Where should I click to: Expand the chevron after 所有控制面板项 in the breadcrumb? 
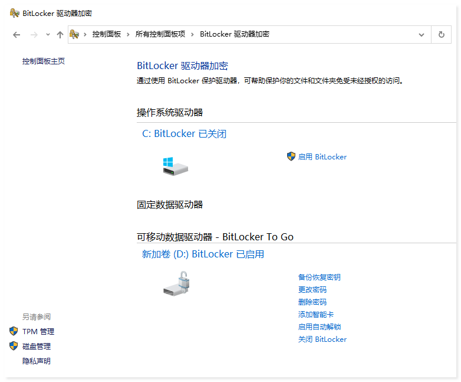pos(192,34)
